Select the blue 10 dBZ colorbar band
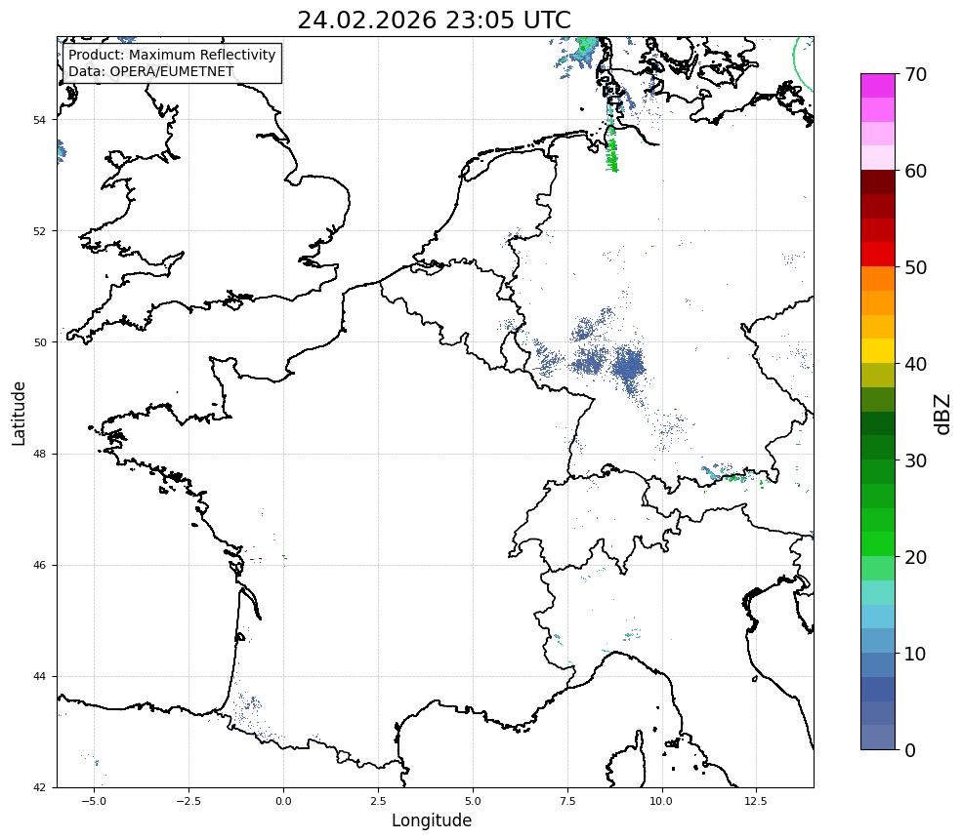The width and height of the screenshot is (962, 839). [877, 664]
